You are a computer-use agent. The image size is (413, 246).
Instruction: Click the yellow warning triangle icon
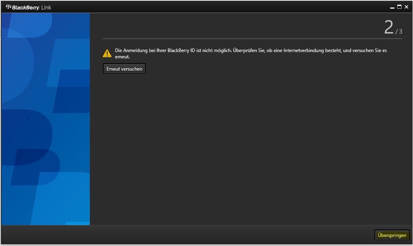pos(107,53)
